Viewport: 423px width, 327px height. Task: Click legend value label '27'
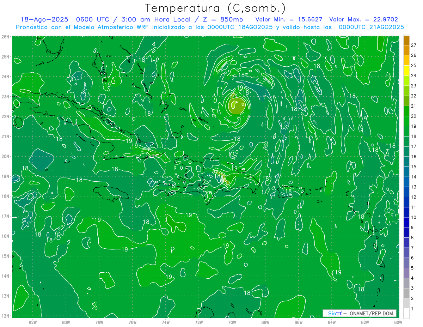[413, 45]
